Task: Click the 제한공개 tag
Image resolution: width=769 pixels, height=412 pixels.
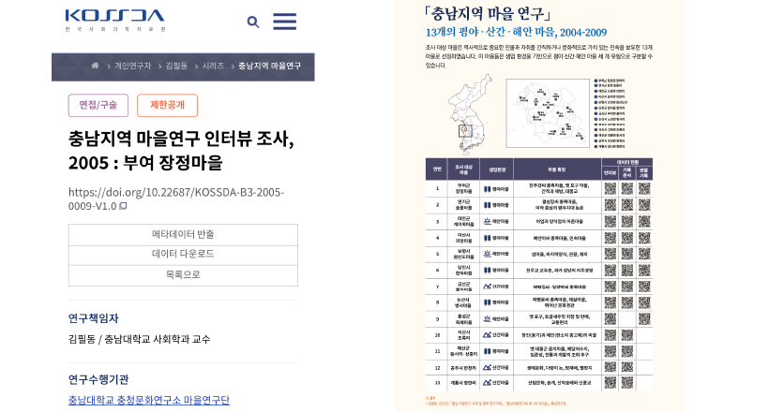Action: point(167,105)
